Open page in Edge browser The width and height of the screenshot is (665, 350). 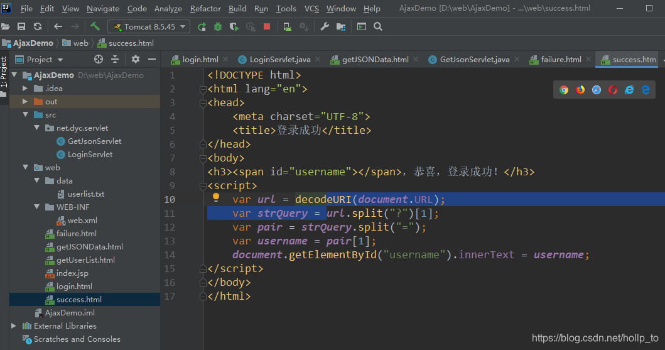coord(646,90)
